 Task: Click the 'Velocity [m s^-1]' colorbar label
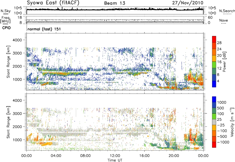pyautogui.click(x=232, y=122)
